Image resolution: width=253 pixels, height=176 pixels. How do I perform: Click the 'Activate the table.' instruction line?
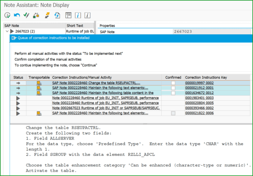click(51, 170)
